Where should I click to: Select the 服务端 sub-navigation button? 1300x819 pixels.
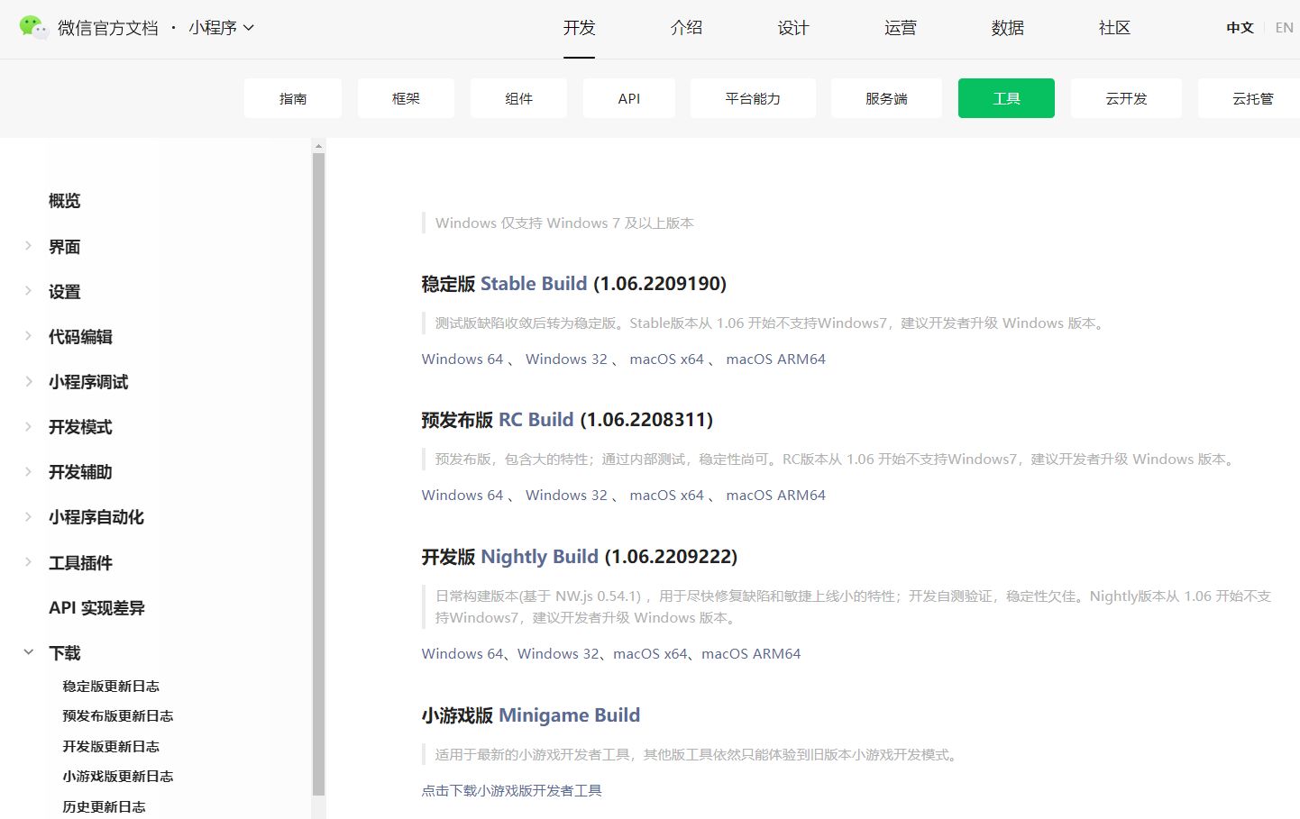(x=886, y=98)
